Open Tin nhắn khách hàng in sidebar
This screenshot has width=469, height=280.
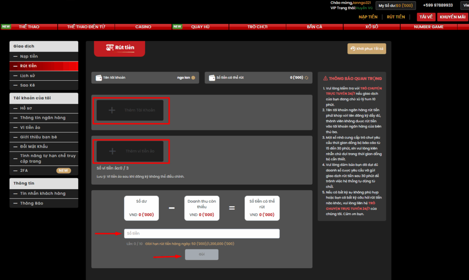click(x=44, y=193)
